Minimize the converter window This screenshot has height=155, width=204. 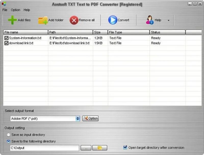190,4
